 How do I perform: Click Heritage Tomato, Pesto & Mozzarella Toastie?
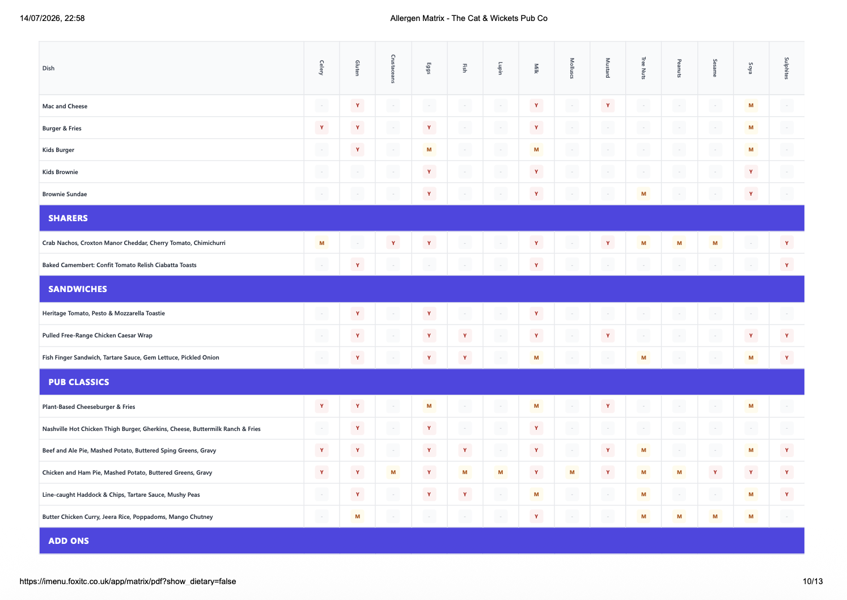104,313
